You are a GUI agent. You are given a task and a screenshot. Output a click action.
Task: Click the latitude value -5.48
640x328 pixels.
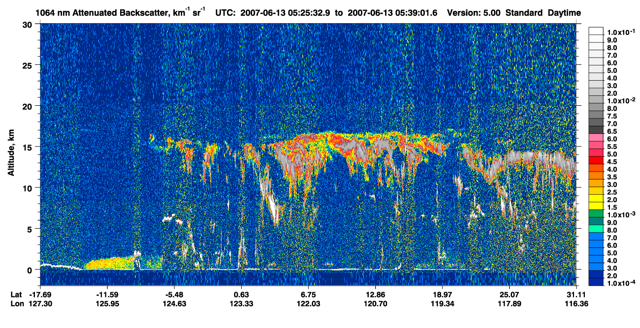point(174,294)
